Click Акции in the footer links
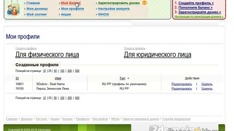Image resolution: width=234 pixels, height=131 pixels. (x=55, y=119)
